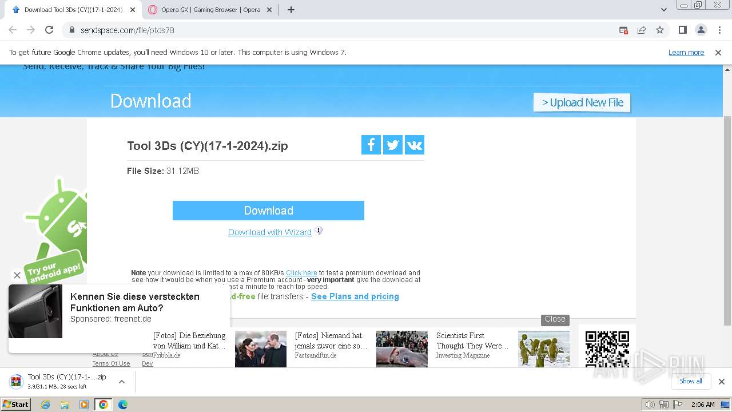
Task: Click the Upload New File button
Action: [x=582, y=102]
